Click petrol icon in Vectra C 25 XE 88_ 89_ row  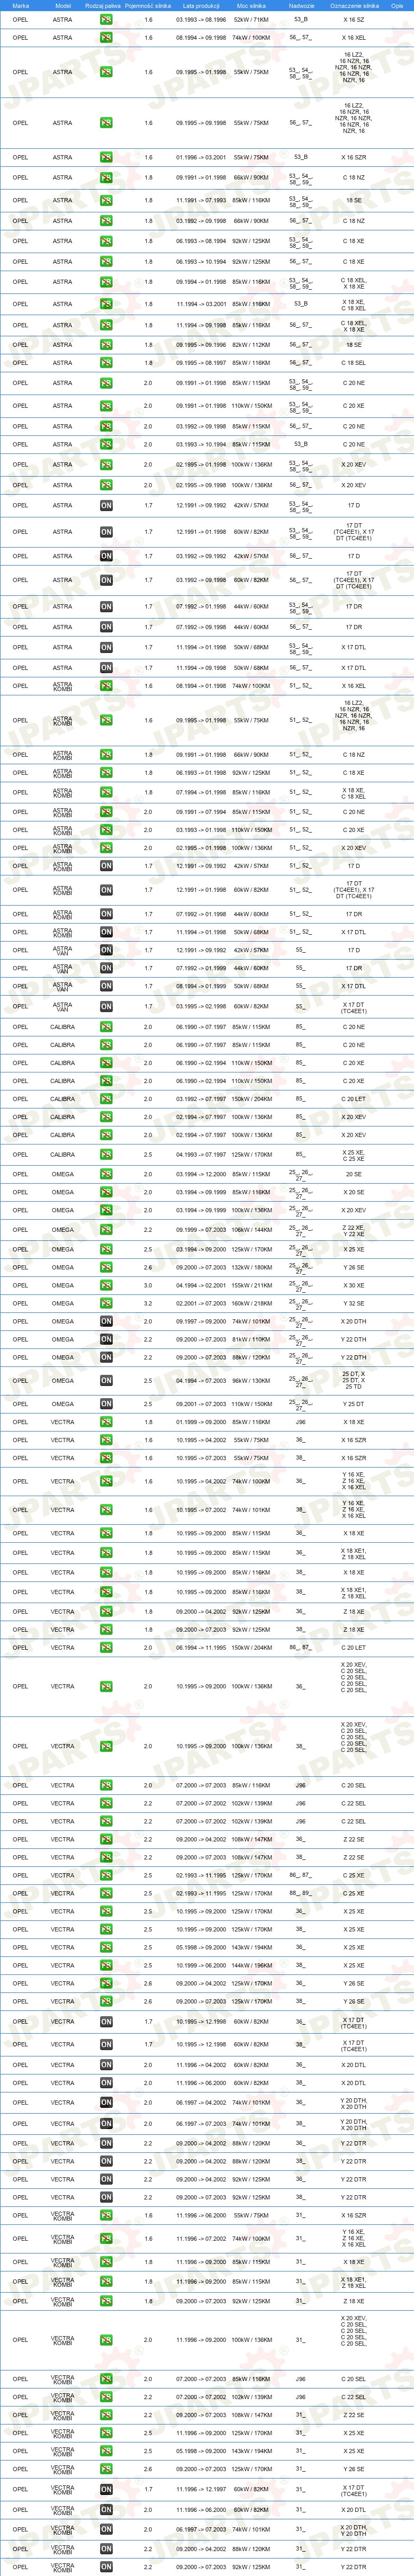[106, 1893]
